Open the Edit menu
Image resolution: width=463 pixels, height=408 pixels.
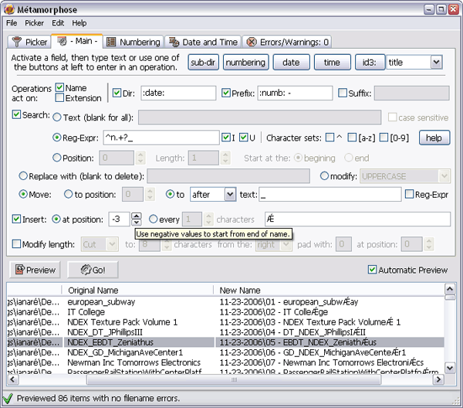point(58,23)
